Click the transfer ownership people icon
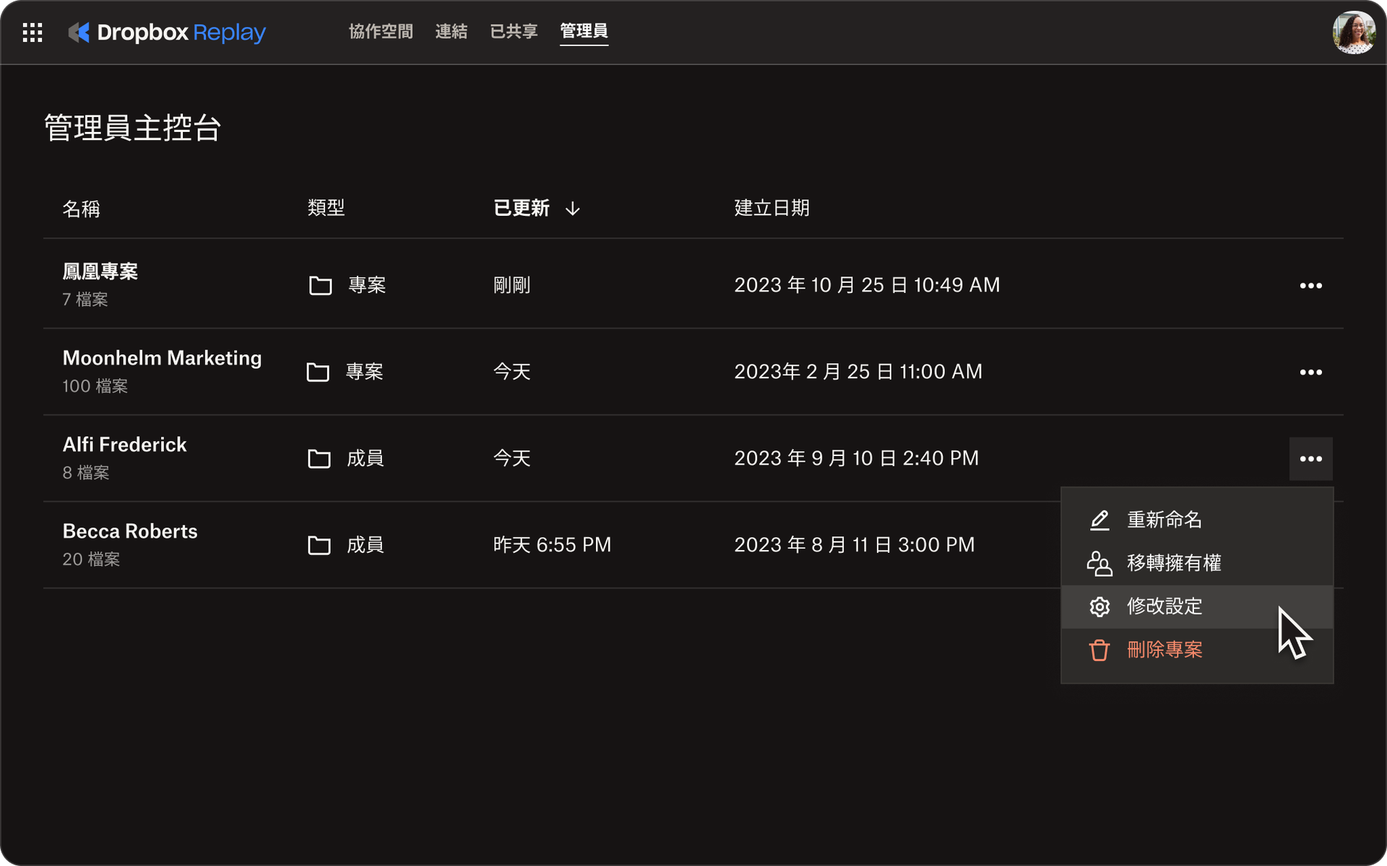Image resolution: width=1387 pixels, height=866 pixels. 1099,564
